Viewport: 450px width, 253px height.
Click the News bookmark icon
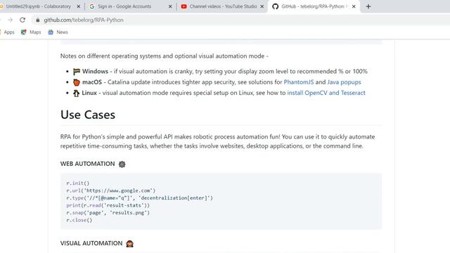pos(51,32)
